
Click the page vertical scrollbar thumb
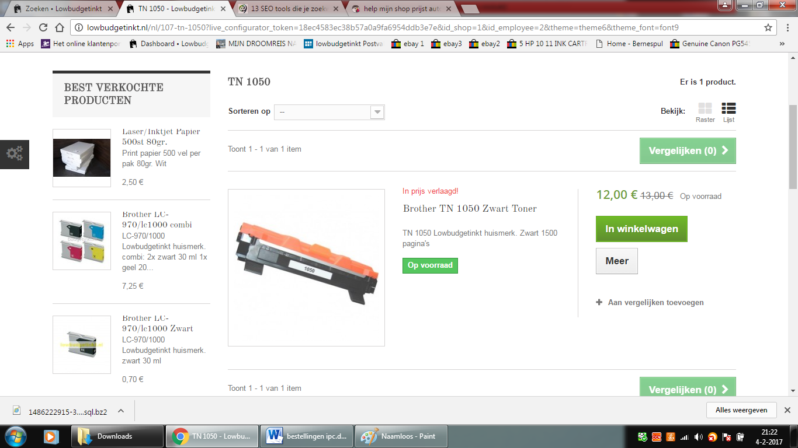click(x=793, y=147)
